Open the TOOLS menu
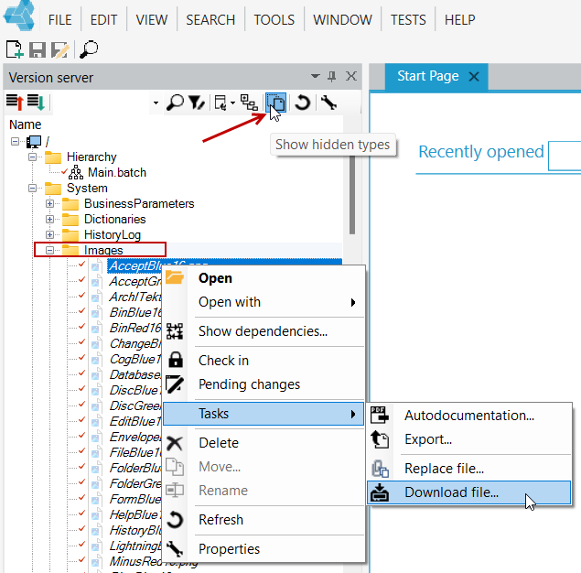This screenshot has height=573, width=581. pyautogui.click(x=274, y=19)
